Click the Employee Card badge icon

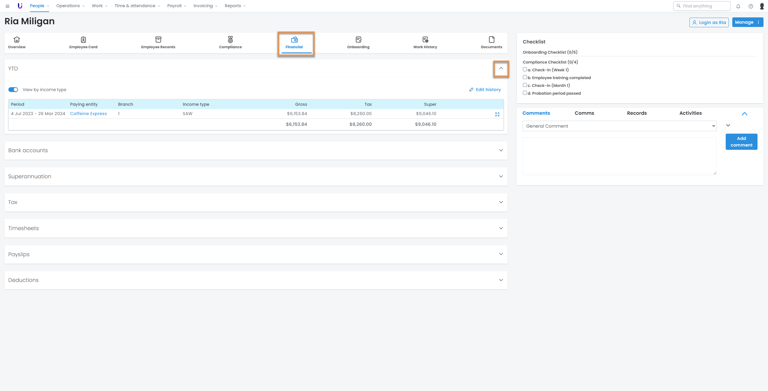[x=83, y=40]
